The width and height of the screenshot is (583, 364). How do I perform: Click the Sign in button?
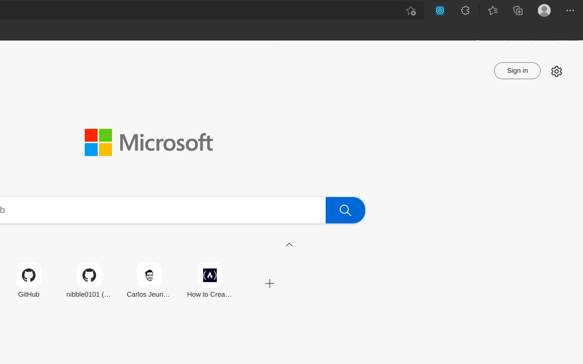517,71
